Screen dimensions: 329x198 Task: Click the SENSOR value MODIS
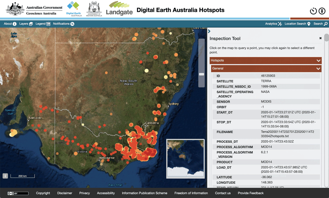[x=266, y=102]
